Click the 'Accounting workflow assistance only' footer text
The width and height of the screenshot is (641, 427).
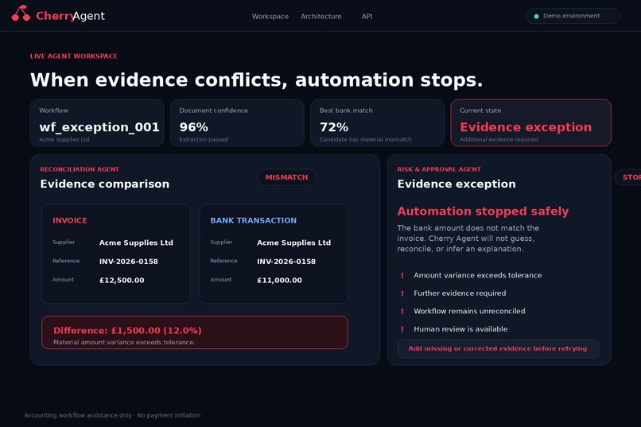coord(78,415)
